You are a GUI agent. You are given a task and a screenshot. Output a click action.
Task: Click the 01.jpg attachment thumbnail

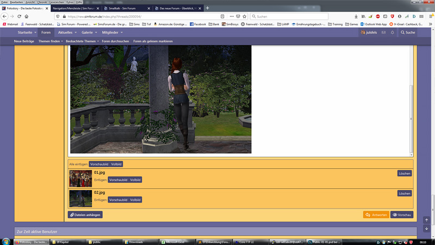point(80,179)
